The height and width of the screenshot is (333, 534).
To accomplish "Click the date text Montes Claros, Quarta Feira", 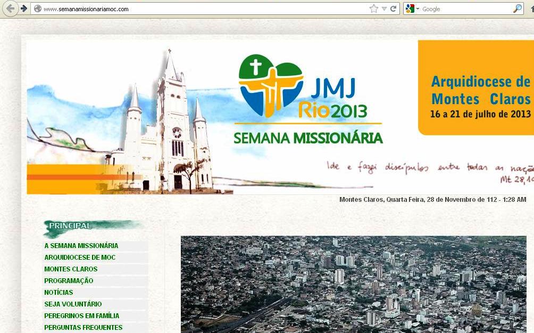I will [432, 199].
